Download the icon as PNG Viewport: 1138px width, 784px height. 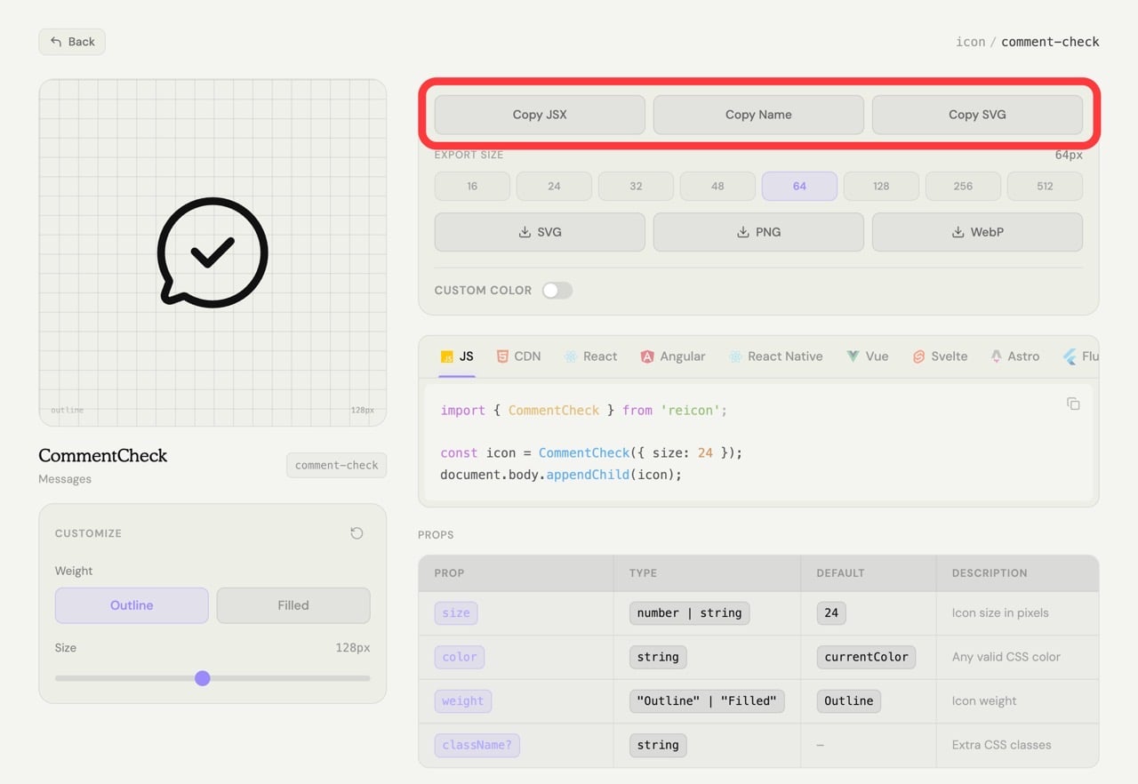(758, 232)
